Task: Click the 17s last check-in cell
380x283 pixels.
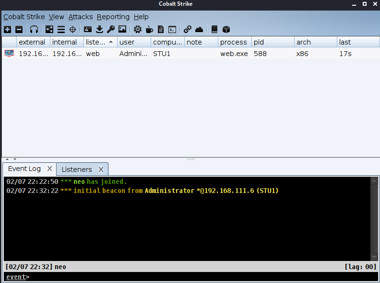Action: pos(358,54)
